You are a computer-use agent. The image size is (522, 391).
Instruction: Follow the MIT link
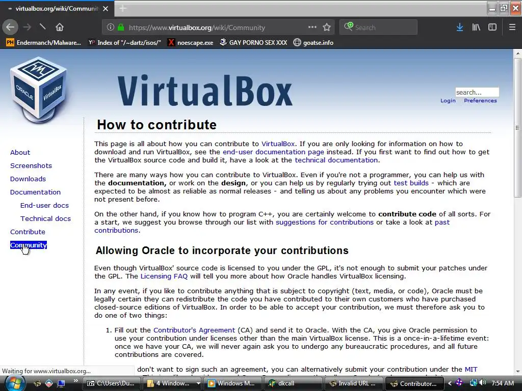tap(471, 370)
